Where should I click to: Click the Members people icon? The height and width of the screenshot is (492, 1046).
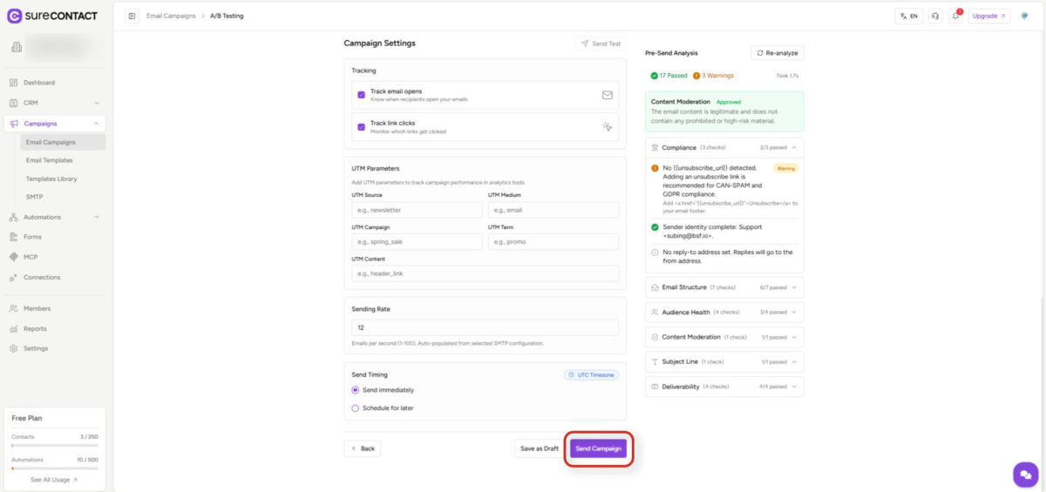point(14,308)
